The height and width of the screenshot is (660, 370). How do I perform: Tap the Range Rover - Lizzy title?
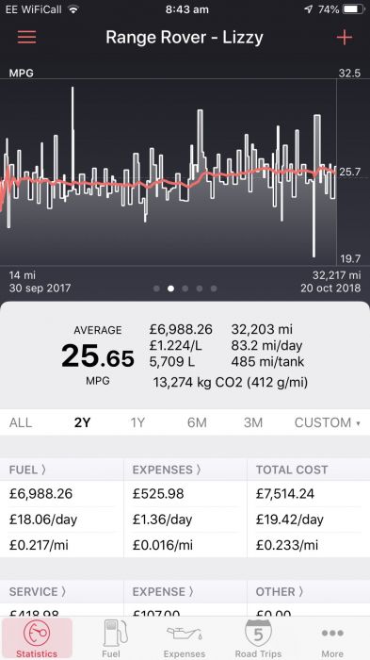(x=185, y=37)
